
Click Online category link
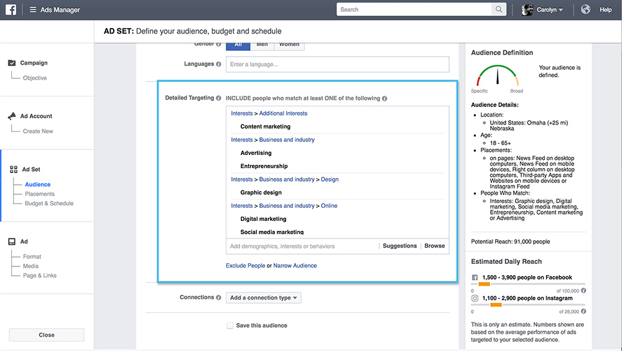[329, 205]
